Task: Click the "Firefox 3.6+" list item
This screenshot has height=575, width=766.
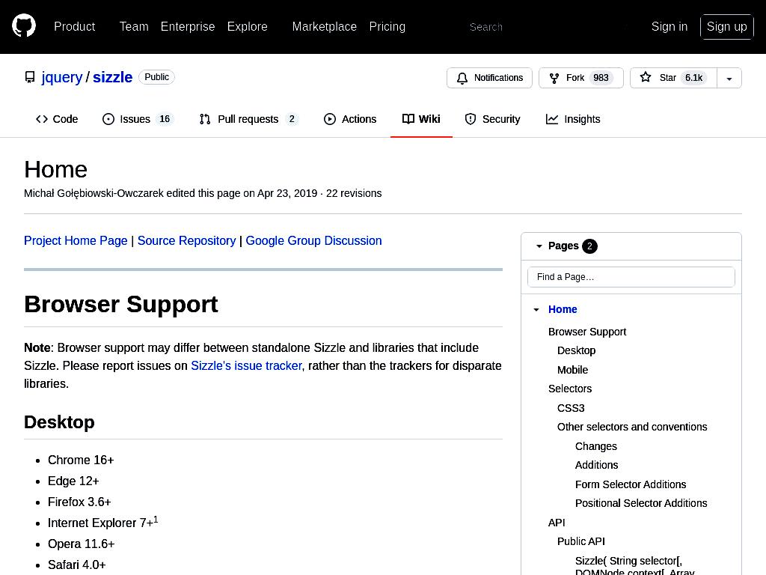Action: point(79,502)
